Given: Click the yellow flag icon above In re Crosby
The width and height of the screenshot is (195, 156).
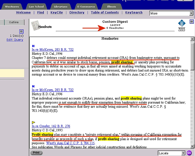Looking at the screenshot, I should coord(34,123).
